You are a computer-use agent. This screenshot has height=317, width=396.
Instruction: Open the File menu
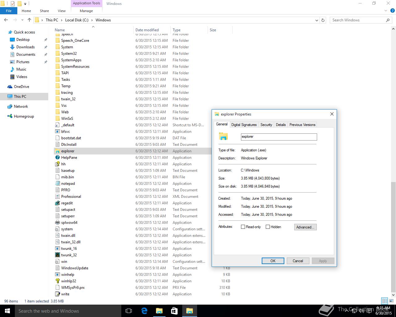pyautogui.click(x=9, y=11)
